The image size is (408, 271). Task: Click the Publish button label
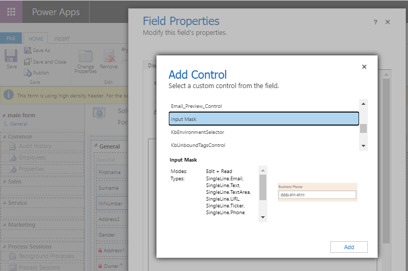[x=41, y=72]
